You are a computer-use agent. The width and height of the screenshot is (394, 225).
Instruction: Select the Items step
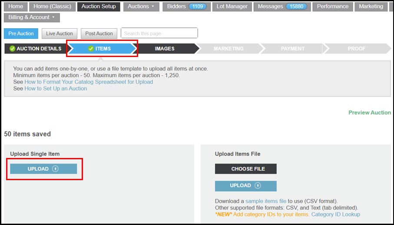[102, 49]
